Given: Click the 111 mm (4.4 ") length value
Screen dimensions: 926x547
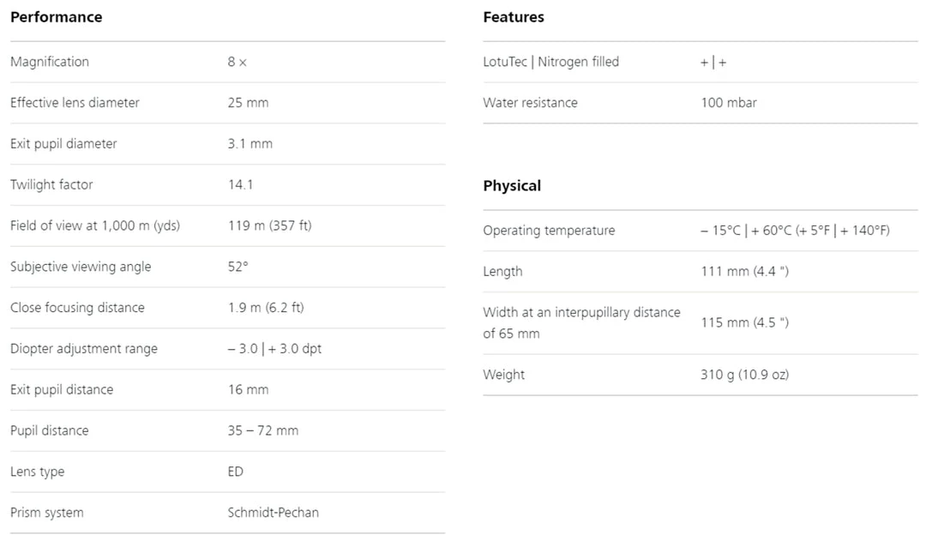Looking at the screenshot, I should pos(744,272).
